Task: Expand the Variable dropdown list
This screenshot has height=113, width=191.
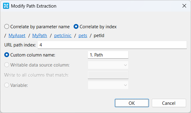Action: [108, 85]
